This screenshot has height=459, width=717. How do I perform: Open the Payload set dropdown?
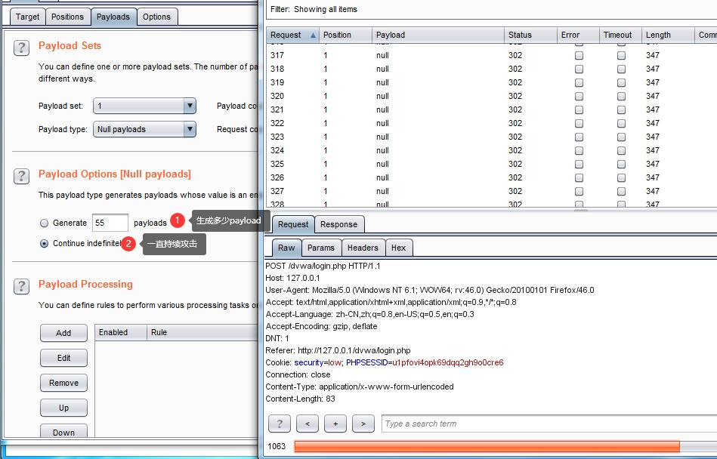coord(144,106)
